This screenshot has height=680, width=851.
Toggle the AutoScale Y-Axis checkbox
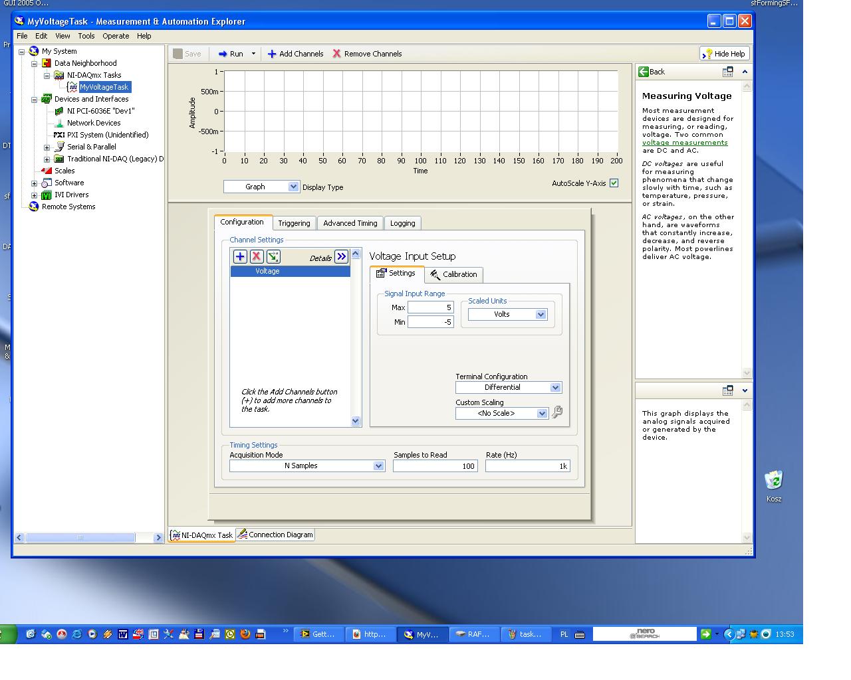(x=614, y=183)
